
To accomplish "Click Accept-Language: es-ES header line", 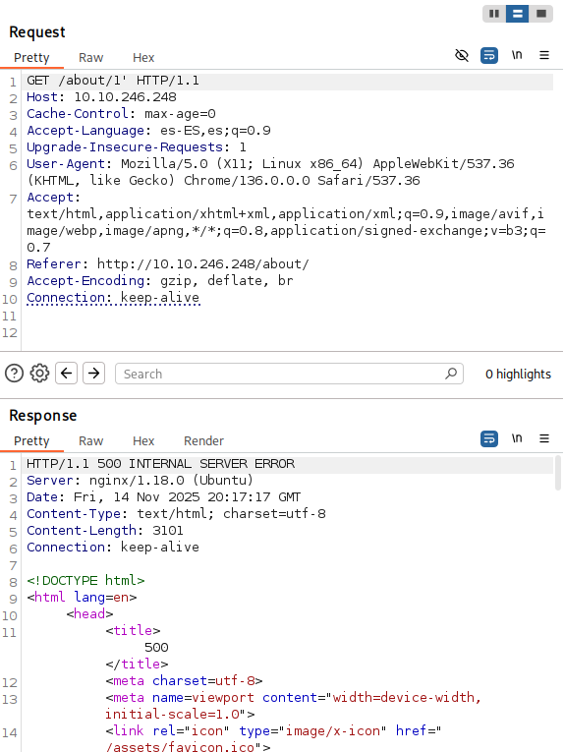I will pos(148,131).
